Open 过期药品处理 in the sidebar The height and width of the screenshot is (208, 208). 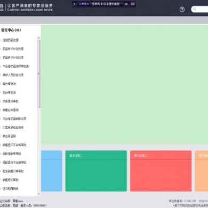pos(11,40)
